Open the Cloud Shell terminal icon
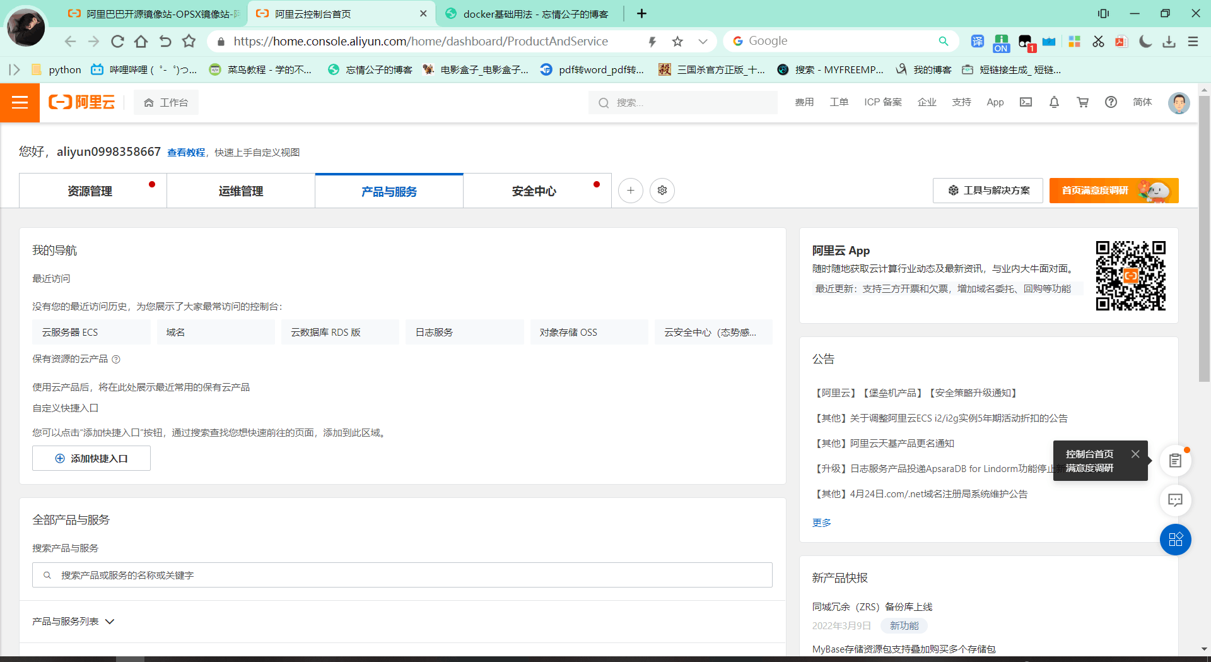Viewport: 1211px width, 662px height. pyautogui.click(x=1026, y=102)
